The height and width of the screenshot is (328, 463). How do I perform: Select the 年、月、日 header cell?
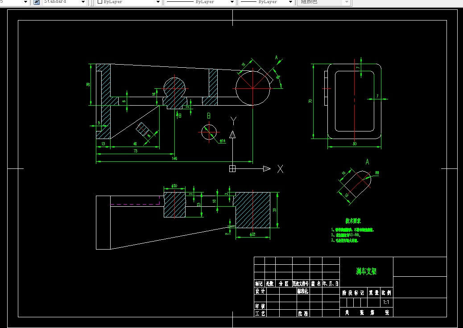coord(331,284)
